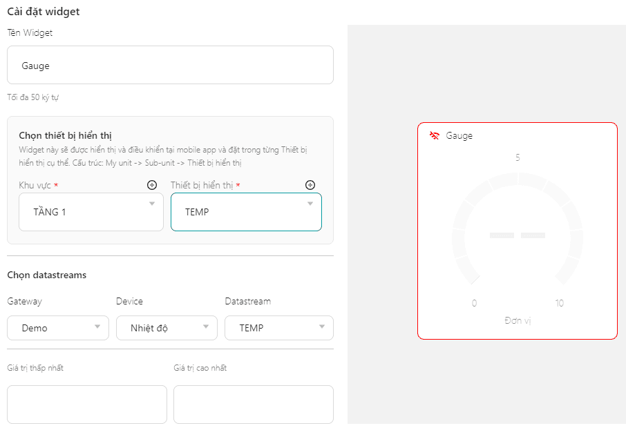The width and height of the screenshot is (626, 428).
Task: Click the add icon beside Khu vực
Action: 152,185
